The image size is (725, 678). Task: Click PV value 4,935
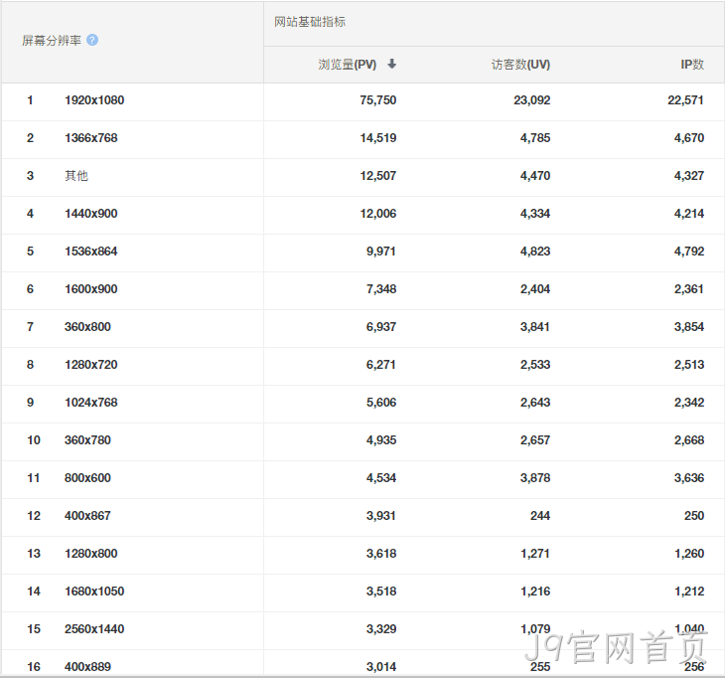click(381, 440)
